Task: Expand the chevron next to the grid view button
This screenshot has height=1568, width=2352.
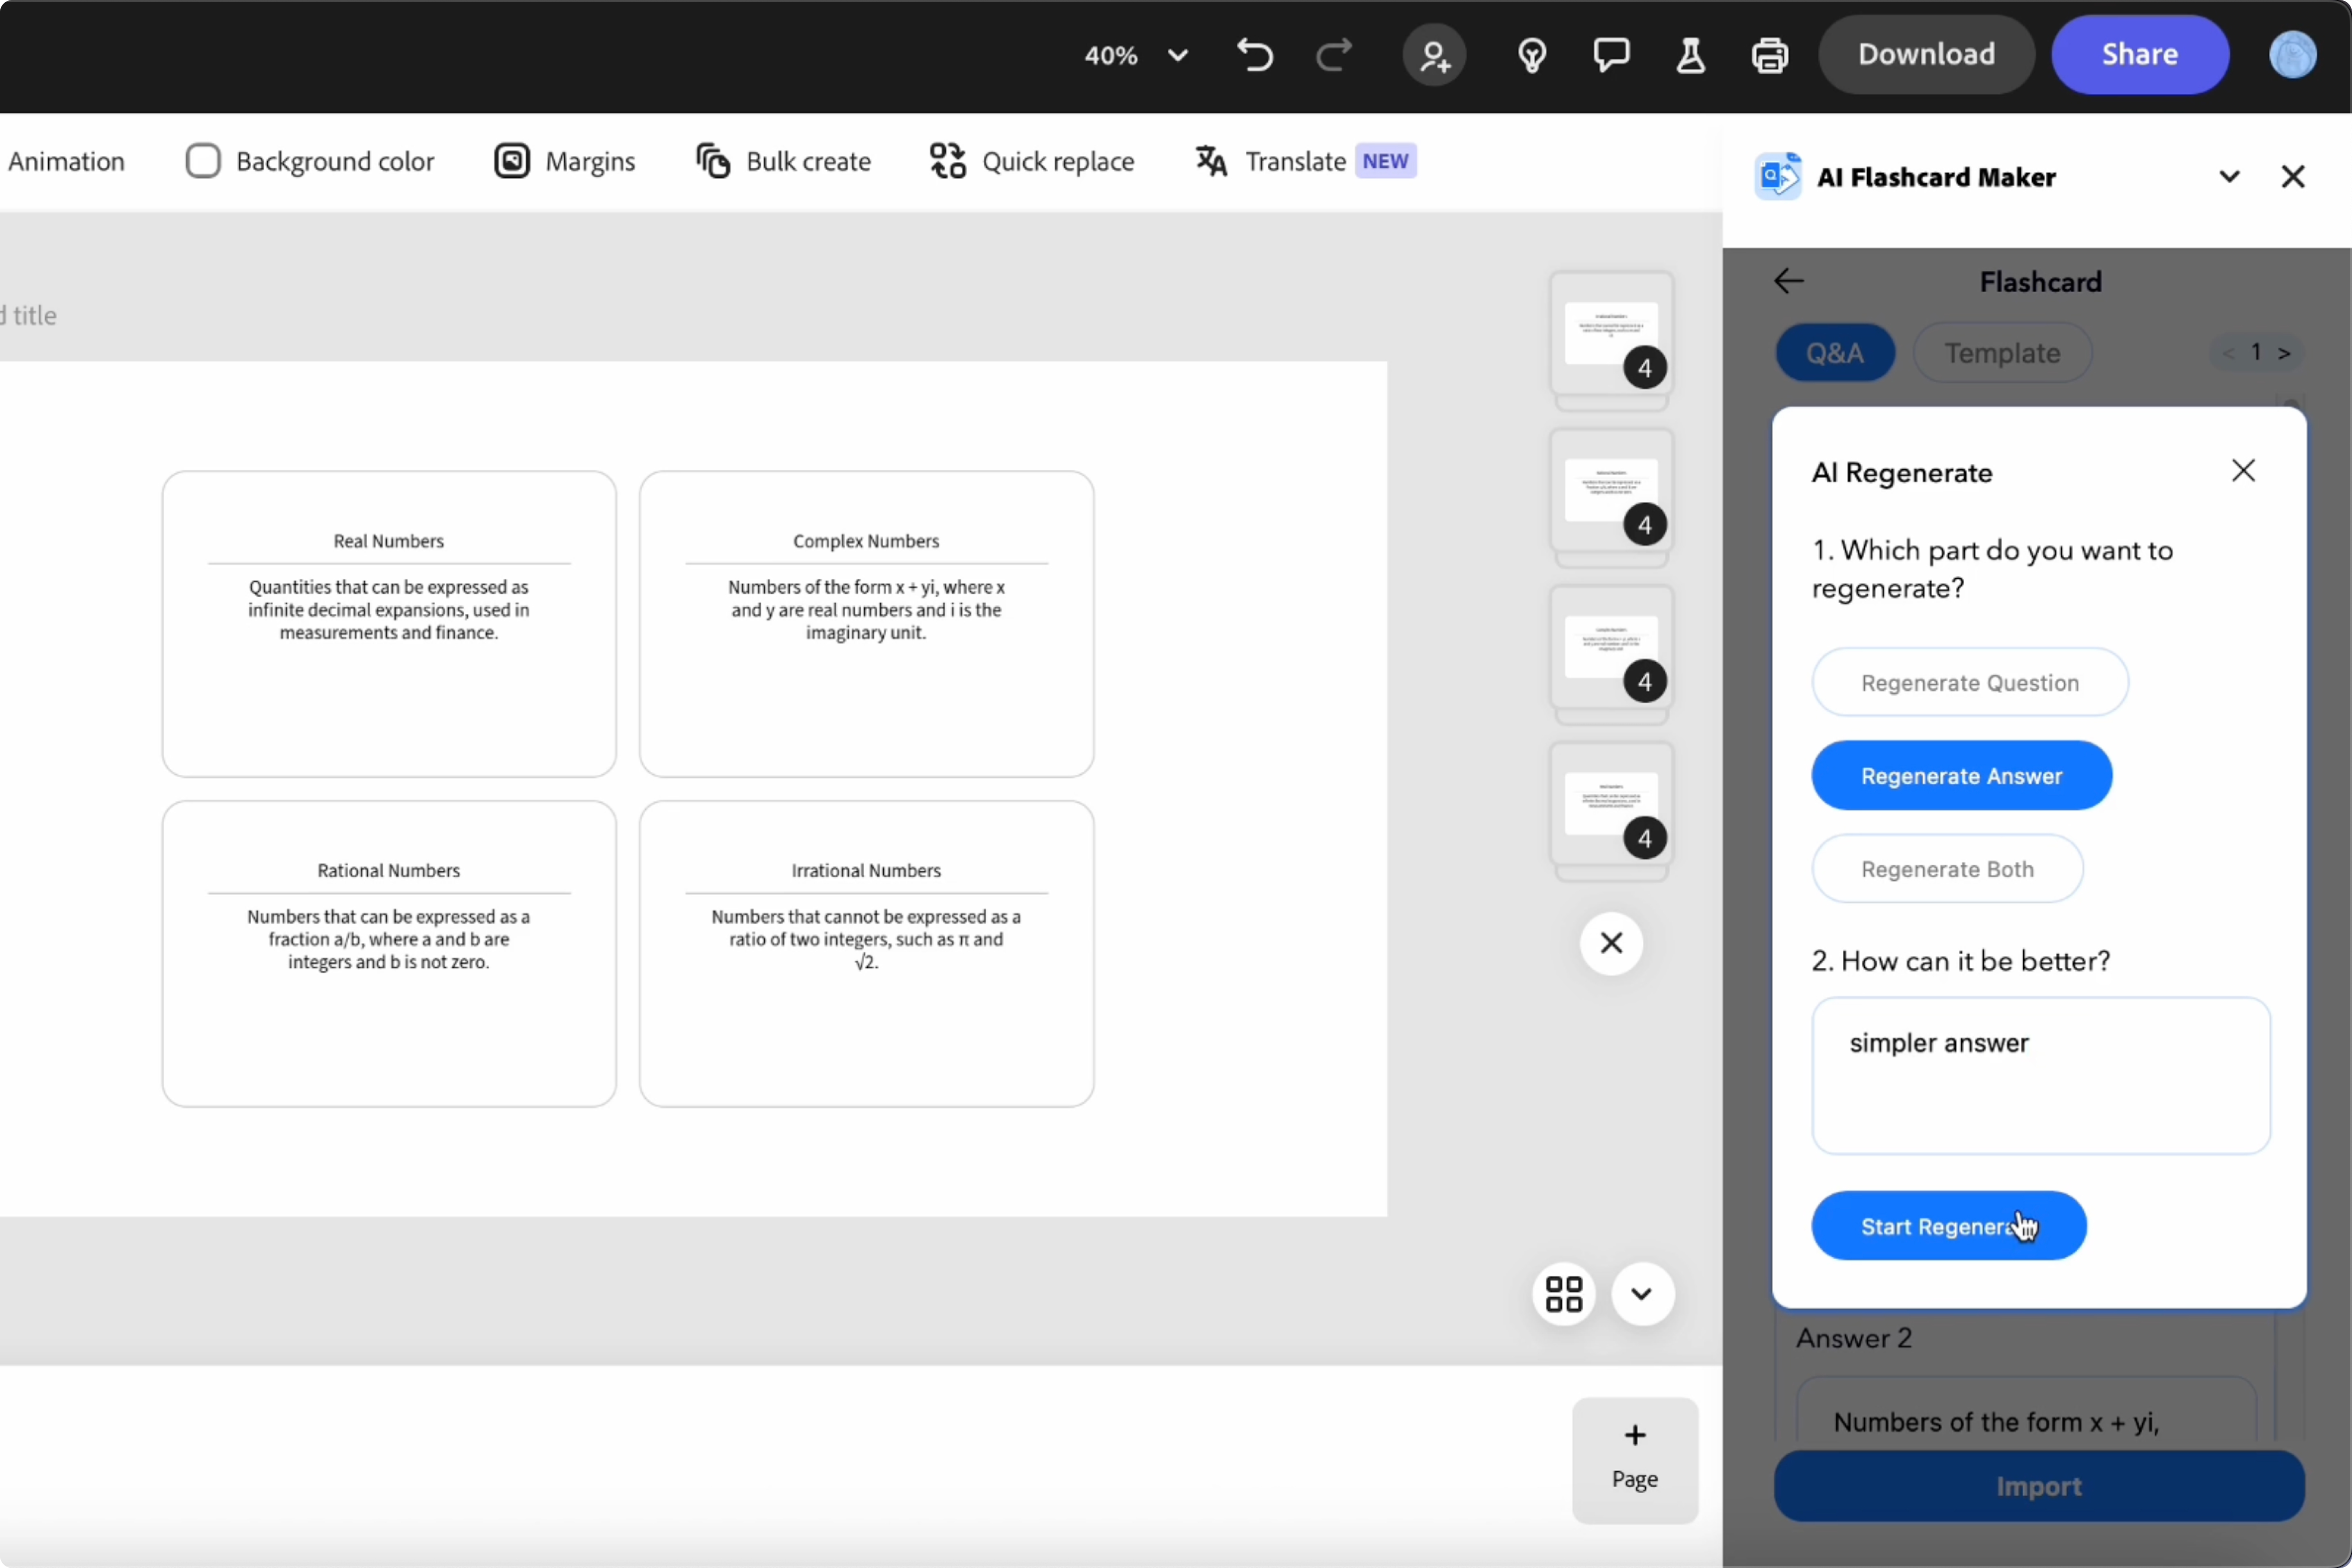Action: (x=1641, y=1293)
